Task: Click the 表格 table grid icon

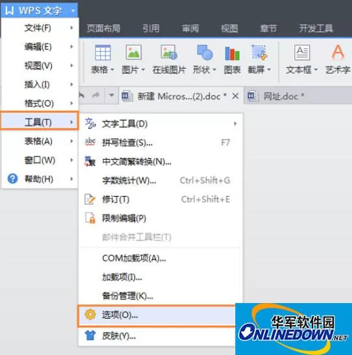Action: [103, 53]
